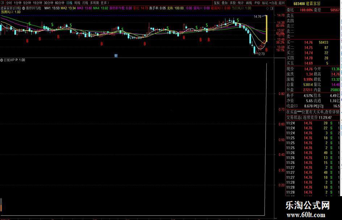Screen dimensions: 342x220
Task: Click the 12.73 low price label
Action: [261, 54]
